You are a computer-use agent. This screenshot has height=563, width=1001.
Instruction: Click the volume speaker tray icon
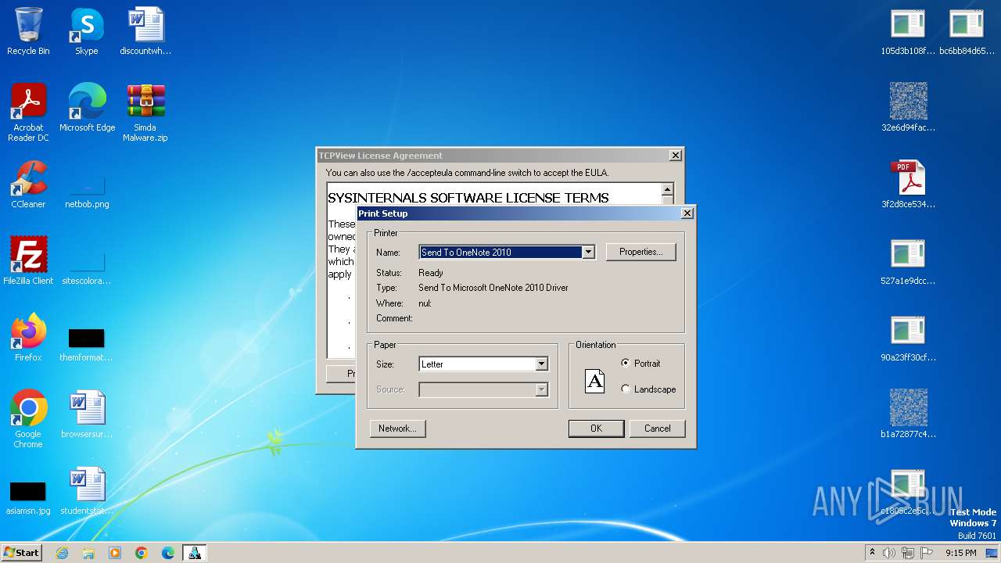click(x=889, y=553)
